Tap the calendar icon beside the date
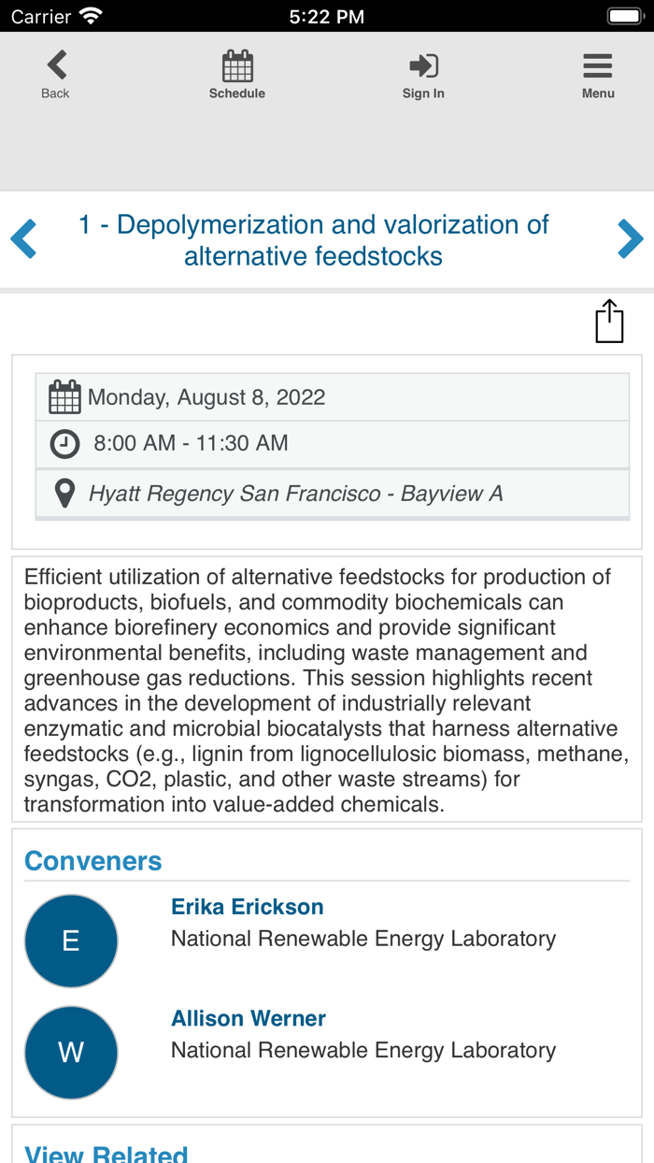The height and width of the screenshot is (1163, 654). pyautogui.click(x=64, y=397)
